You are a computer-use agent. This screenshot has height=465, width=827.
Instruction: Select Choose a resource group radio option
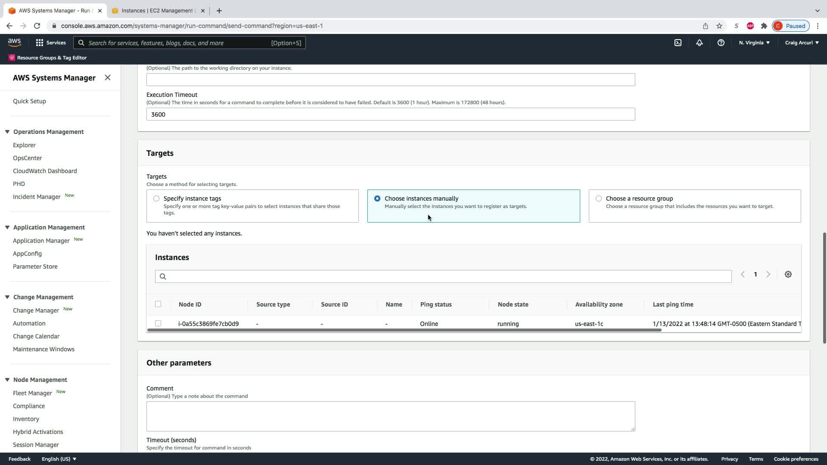[599, 198]
